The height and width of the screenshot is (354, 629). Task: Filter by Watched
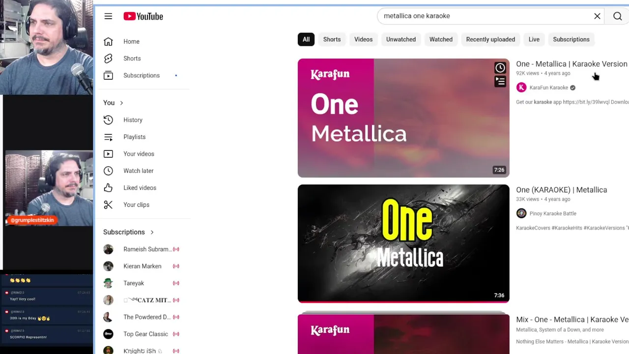441,39
